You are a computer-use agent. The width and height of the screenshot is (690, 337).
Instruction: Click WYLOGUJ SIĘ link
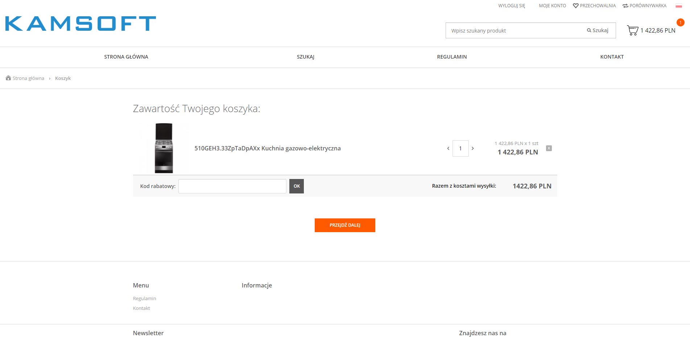pyautogui.click(x=512, y=6)
